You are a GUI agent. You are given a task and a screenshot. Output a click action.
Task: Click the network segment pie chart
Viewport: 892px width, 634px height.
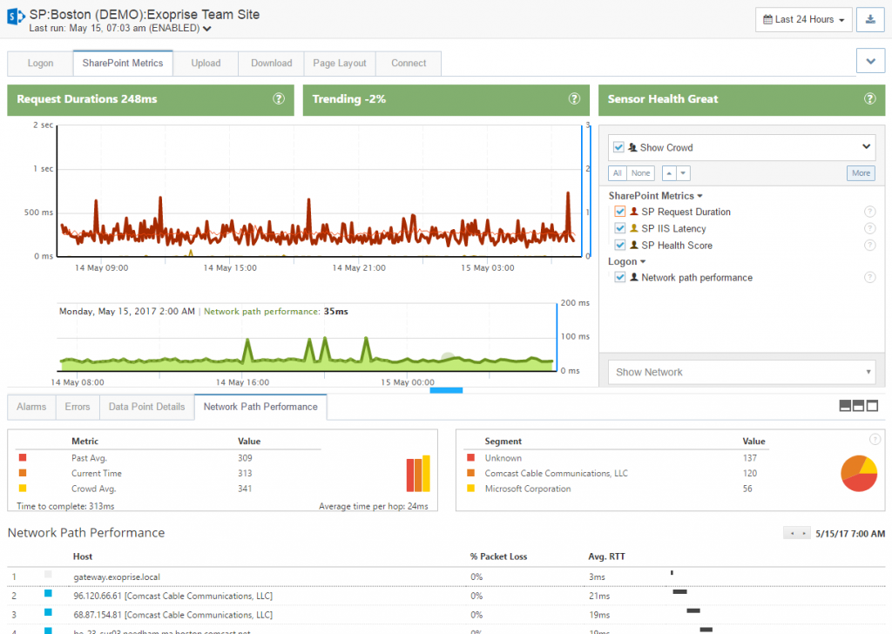(858, 473)
